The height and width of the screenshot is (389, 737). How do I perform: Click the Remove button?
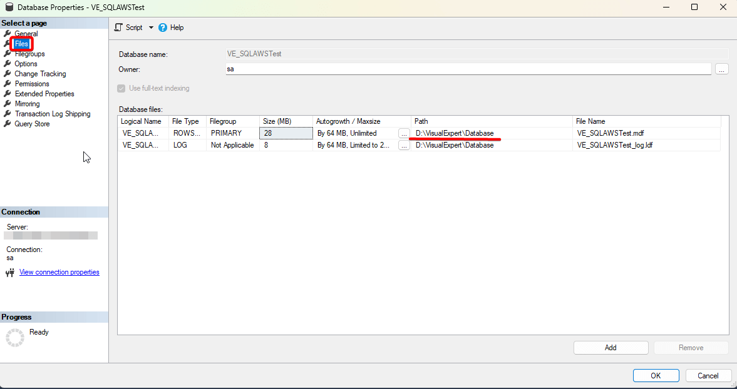(691, 348)
